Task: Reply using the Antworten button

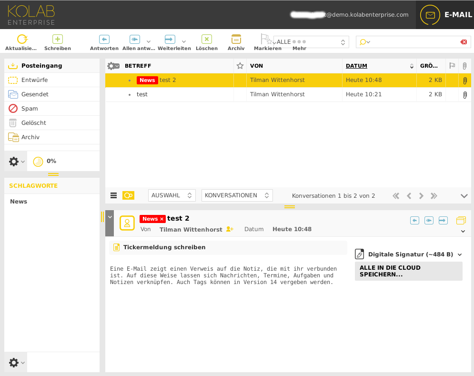Action: [x=104, y=40]
